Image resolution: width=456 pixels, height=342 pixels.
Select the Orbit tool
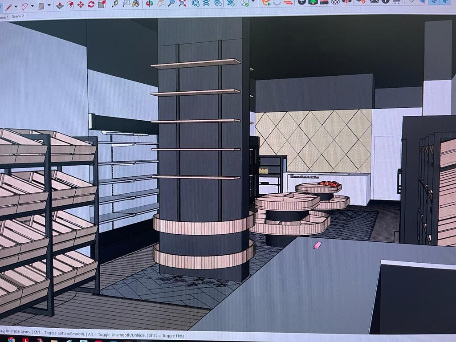150,4
